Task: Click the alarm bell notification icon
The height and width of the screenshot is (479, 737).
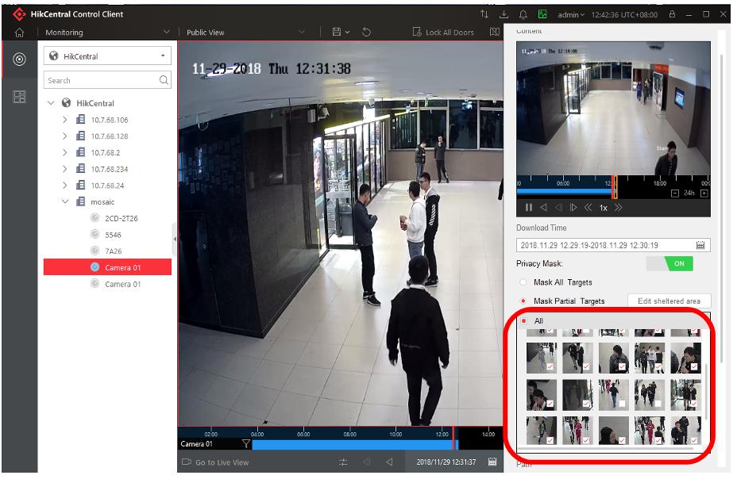Action: click(x=523, y=14)
